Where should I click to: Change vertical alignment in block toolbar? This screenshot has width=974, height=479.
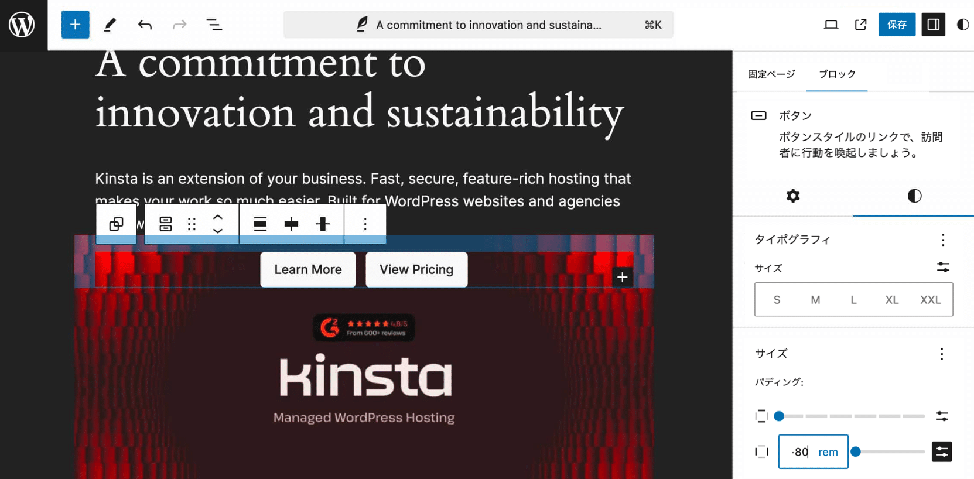[323, 224]
